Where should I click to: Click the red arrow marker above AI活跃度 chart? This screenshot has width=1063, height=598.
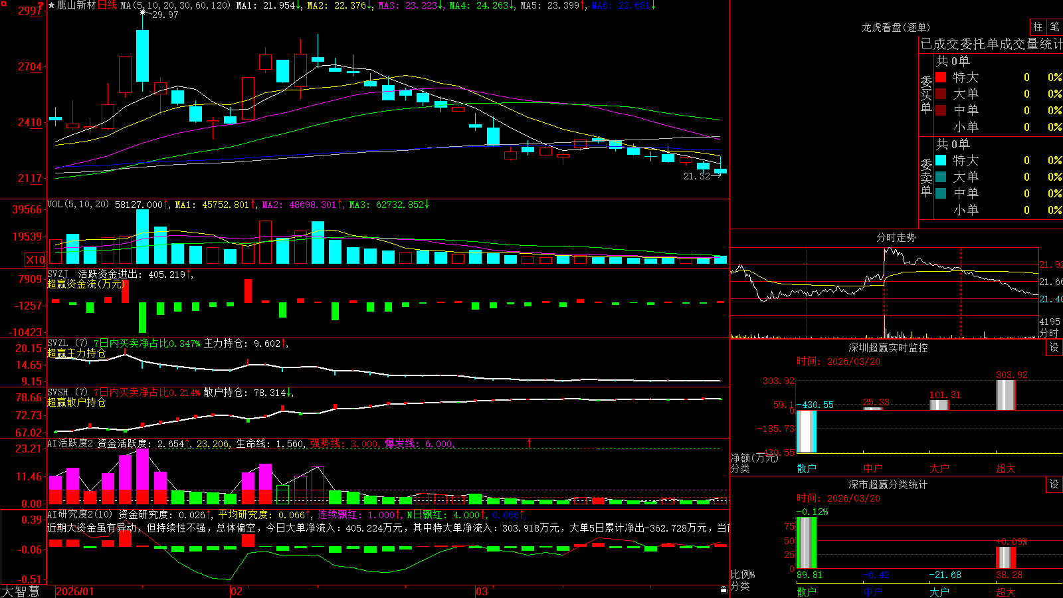click(x=530, y=443)
